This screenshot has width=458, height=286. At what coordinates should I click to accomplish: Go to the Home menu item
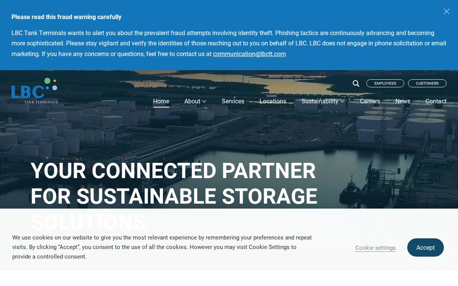[161, 101]
